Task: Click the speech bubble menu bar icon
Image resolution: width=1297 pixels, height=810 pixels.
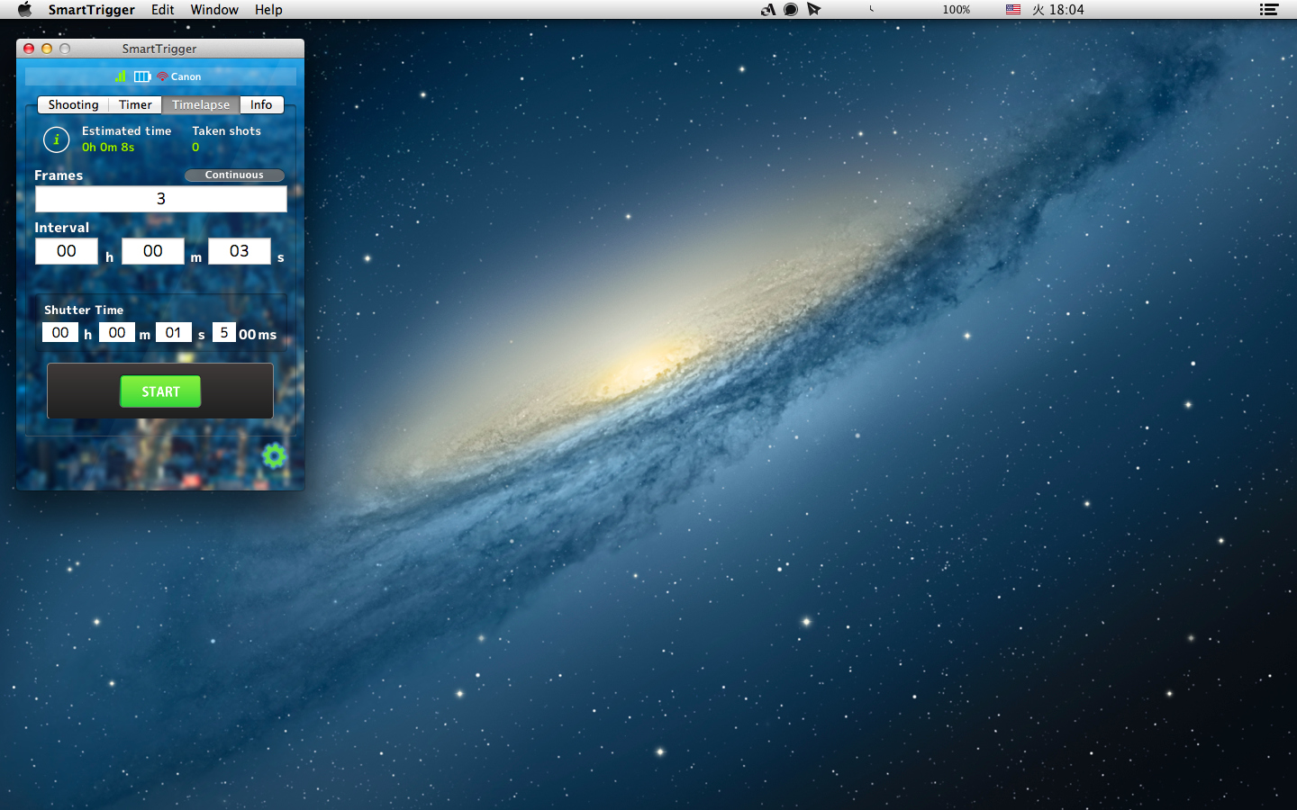Action: click(791, 9)
